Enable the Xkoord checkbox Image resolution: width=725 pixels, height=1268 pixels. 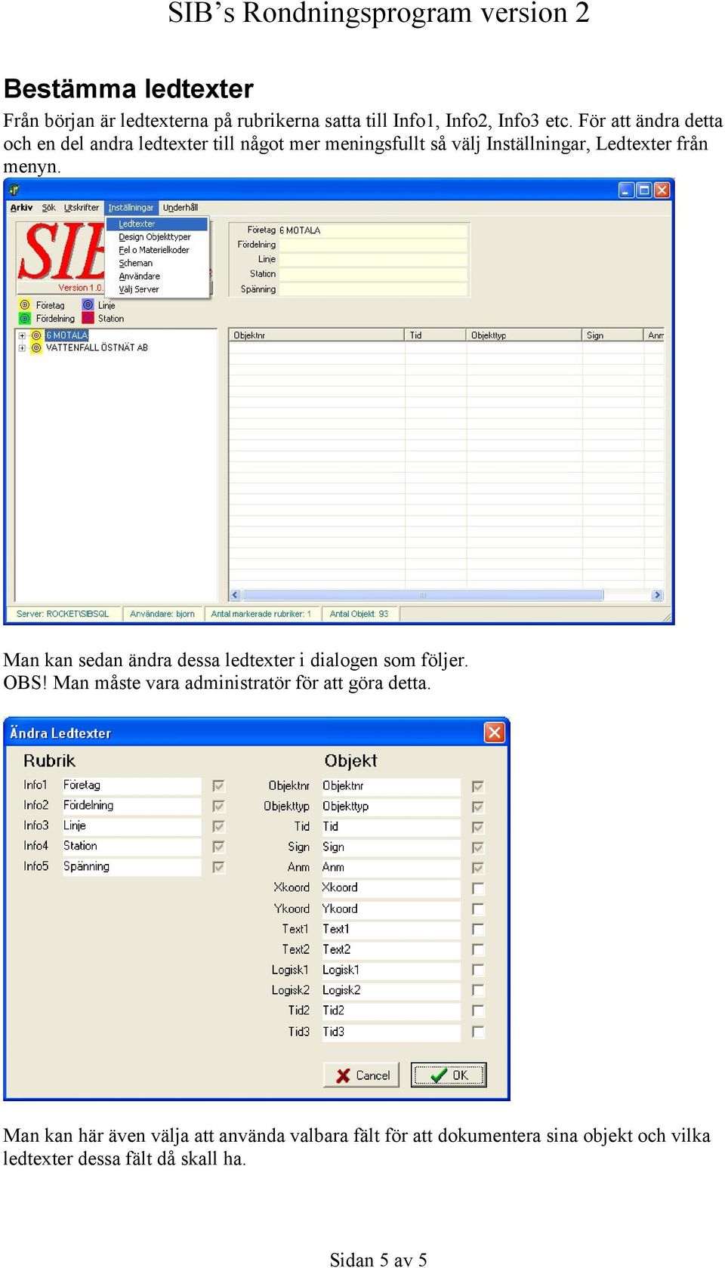[x=478, y=889]
